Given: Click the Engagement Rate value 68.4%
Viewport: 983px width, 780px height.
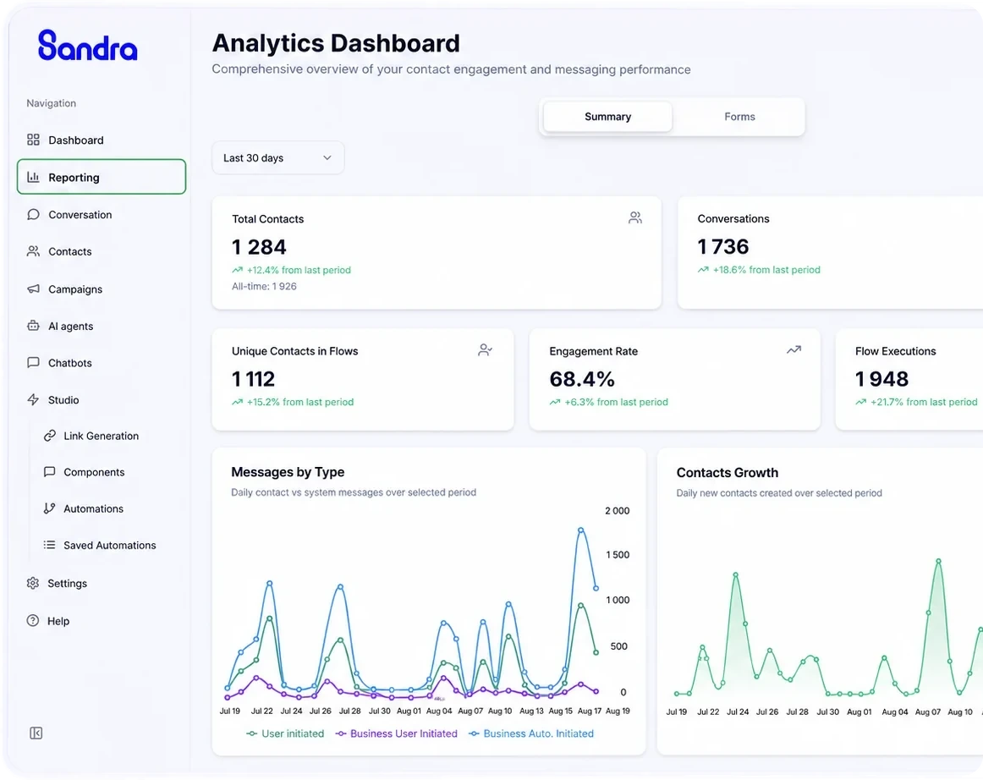Looking at the screenshot, I should (582, 379).
